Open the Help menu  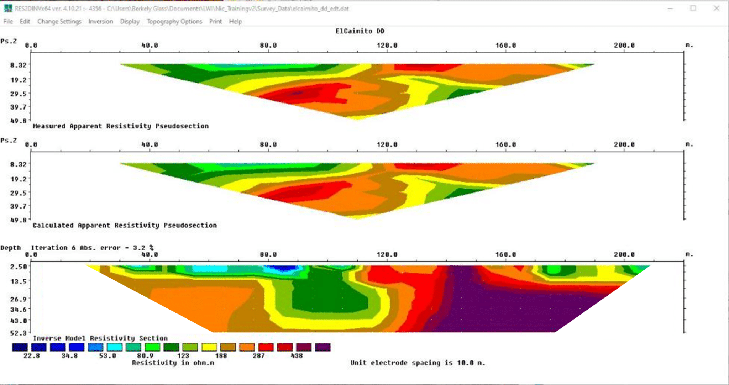235,21
